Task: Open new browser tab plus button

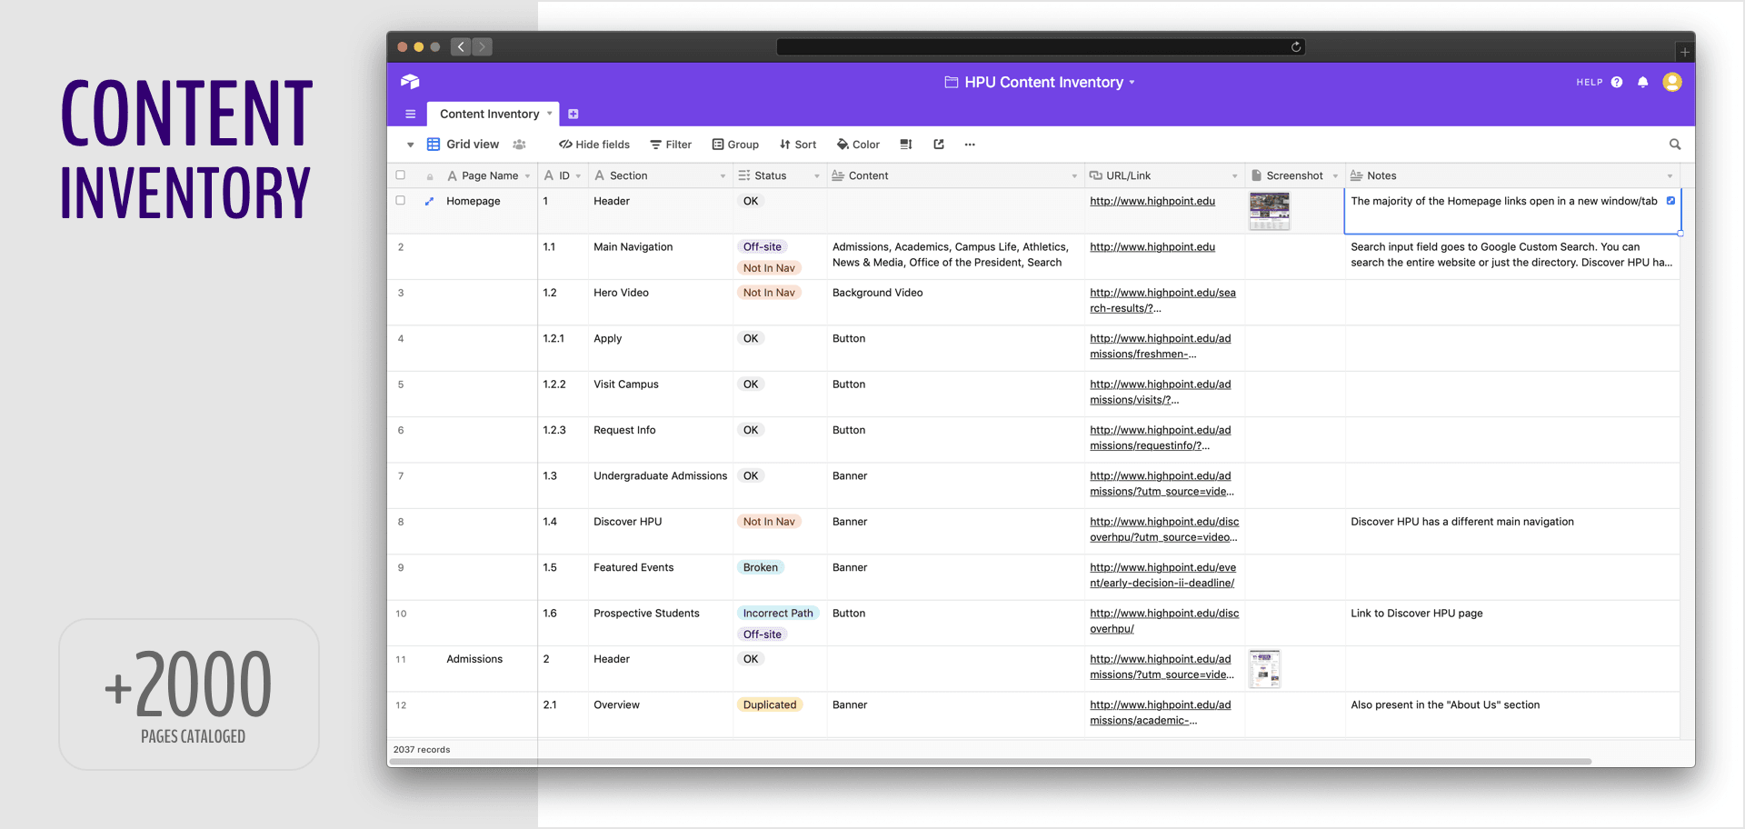Action: point(1684,52)
